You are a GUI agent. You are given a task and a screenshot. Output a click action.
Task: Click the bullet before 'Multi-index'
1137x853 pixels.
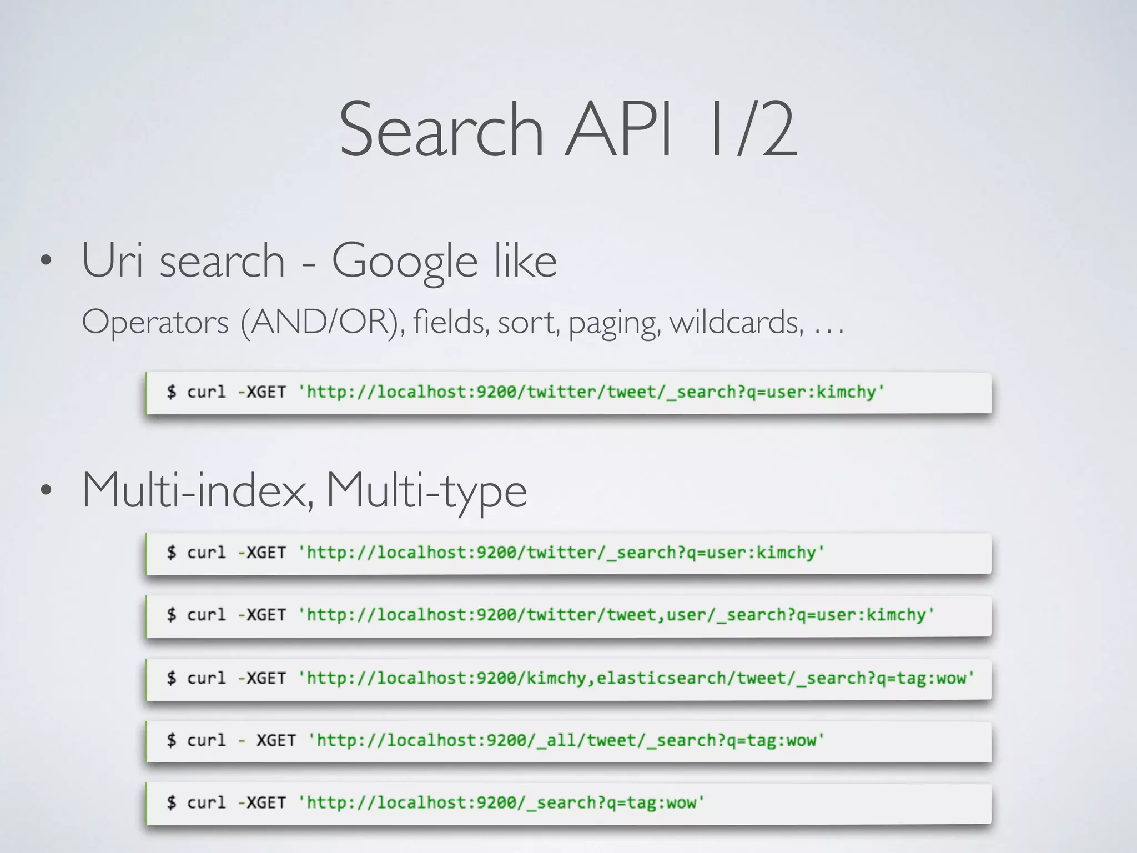(x=46, y=490)
